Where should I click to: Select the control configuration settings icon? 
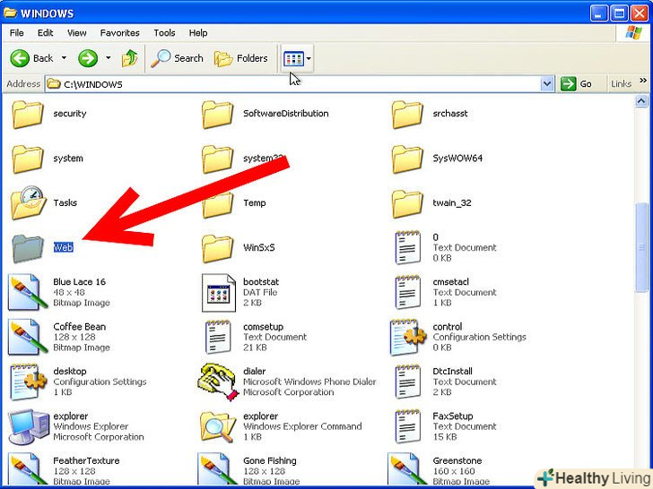tap(408, 338)
